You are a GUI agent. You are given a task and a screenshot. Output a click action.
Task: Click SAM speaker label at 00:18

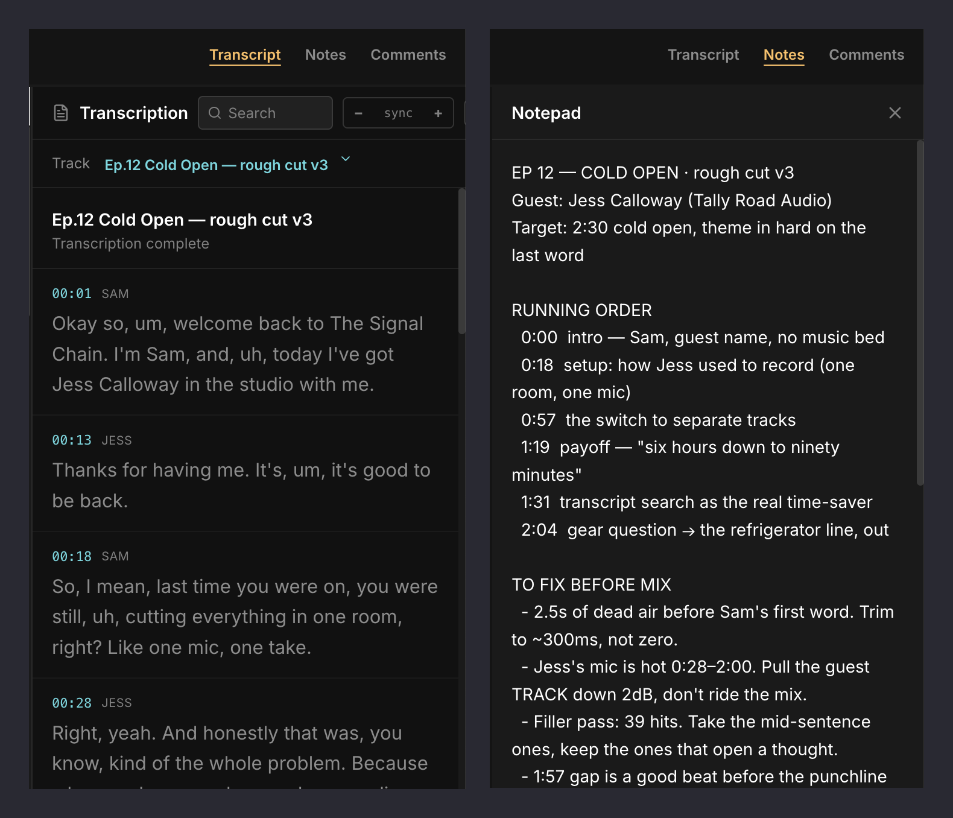(115, 556)
